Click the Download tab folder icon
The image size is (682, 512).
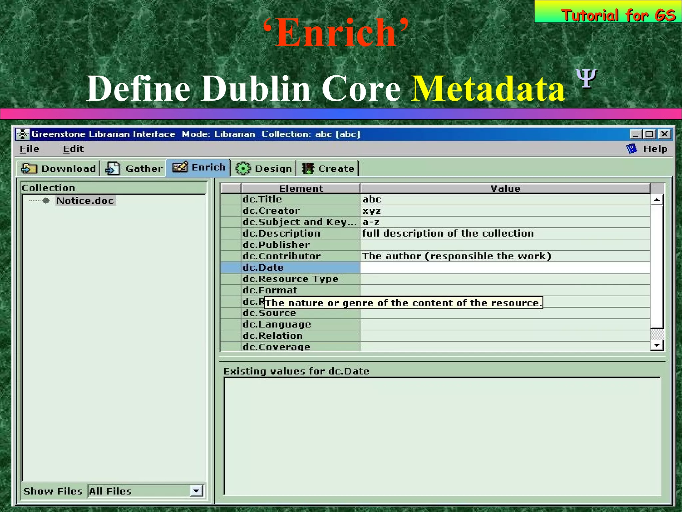(29, 169)
